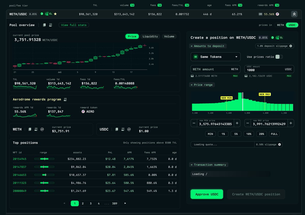The width and height of the screenshot is (305, 215).
Task: Open position NFT 20154945
Action: [x=20, y=159]
